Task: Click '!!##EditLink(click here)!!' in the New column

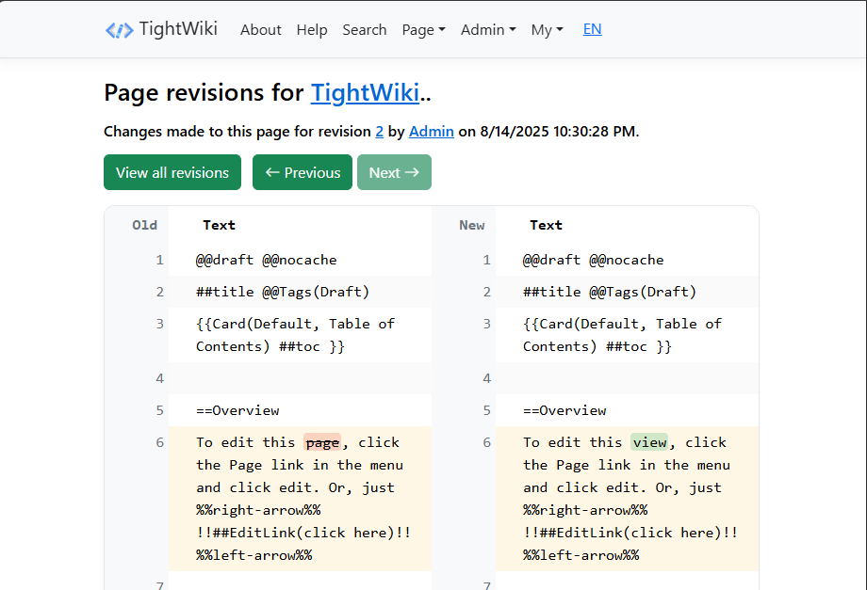Action: 630,533
